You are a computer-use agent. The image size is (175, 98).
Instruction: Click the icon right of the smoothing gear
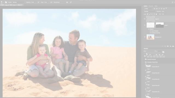click(x=71, y=2)
